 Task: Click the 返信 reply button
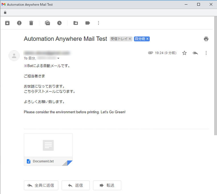[75, 185]
